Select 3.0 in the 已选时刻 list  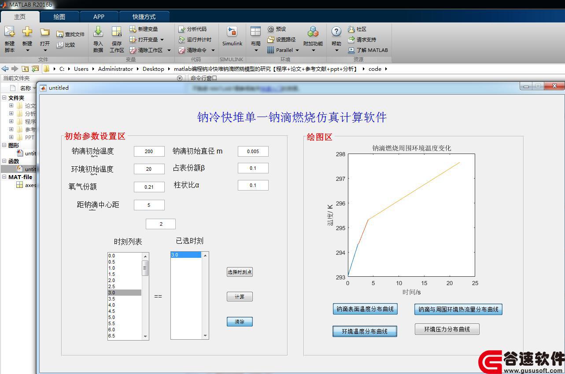tap(186, 255)
